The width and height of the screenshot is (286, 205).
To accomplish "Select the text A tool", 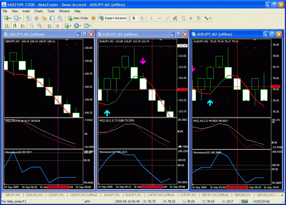I will coord(191,18).
